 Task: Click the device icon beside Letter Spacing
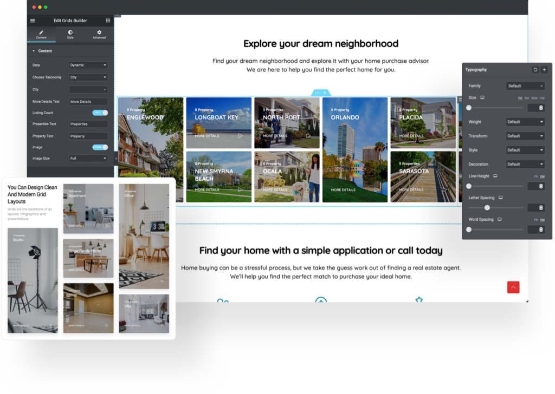coord(500,198)
